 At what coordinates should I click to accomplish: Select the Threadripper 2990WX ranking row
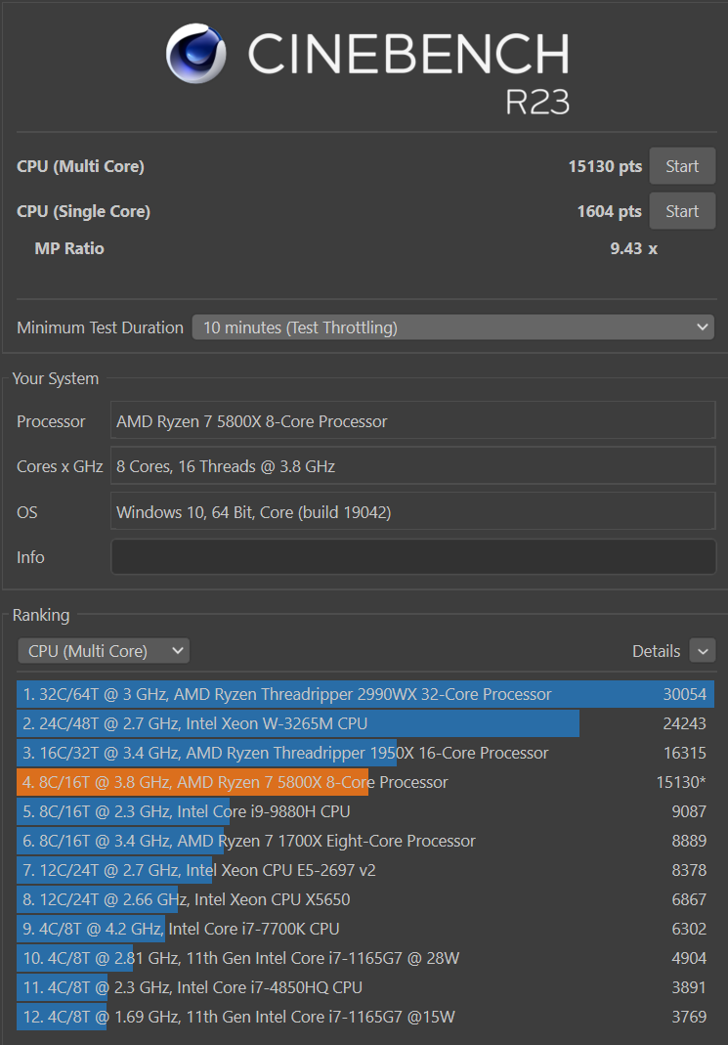click(x=365, y=694)
